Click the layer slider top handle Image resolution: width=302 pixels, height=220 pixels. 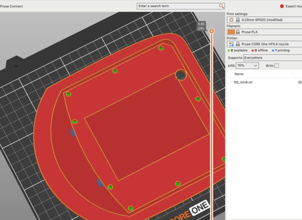211,31
